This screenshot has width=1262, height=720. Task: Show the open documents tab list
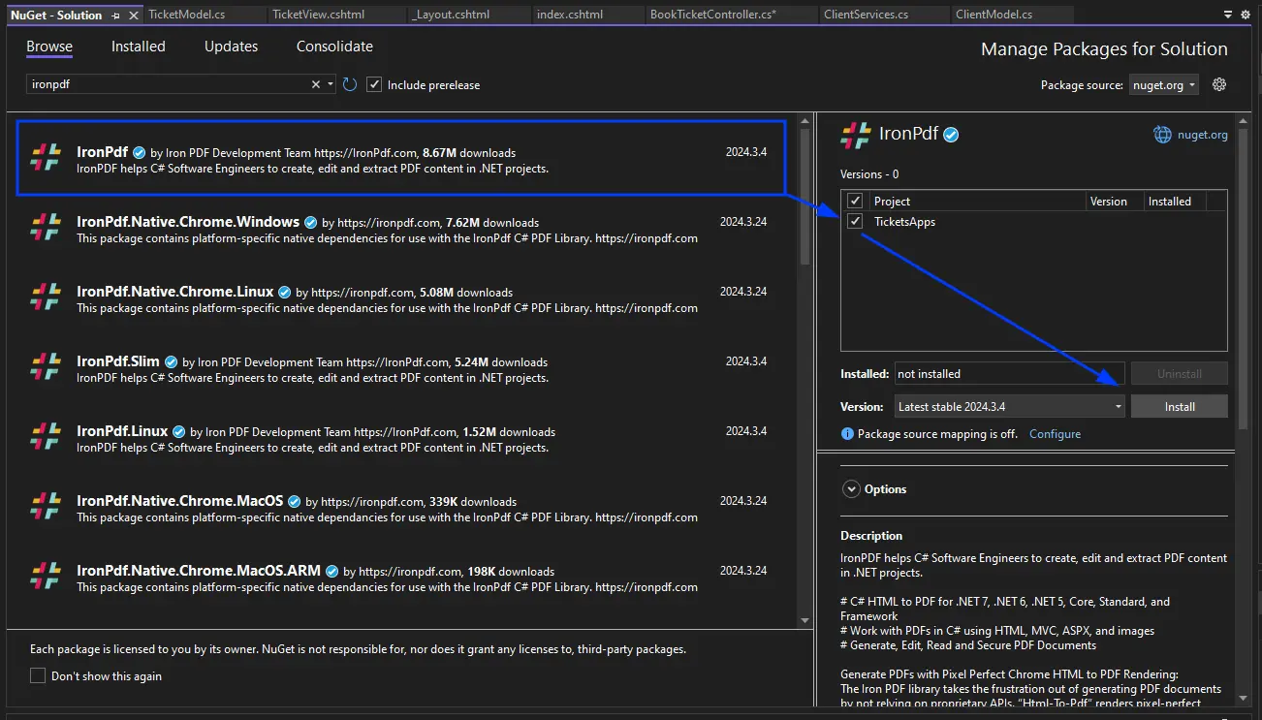pos(1229,16)
